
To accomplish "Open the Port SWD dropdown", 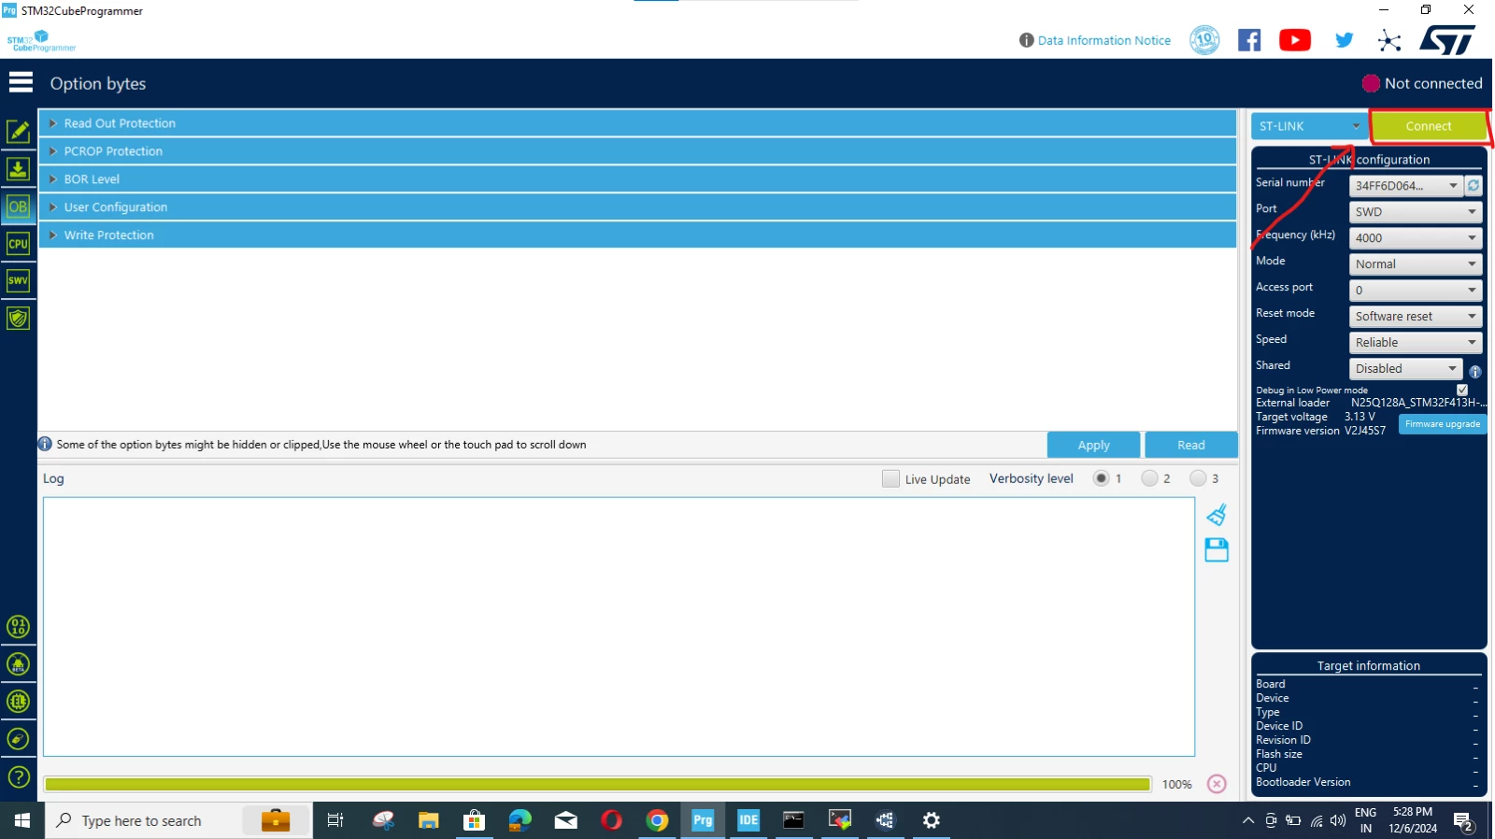I will [x=1416, y=212].
